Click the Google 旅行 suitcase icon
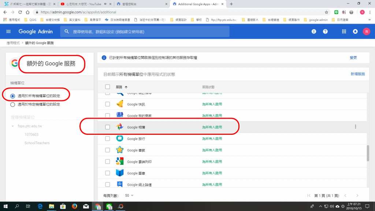 pos(120,138)
